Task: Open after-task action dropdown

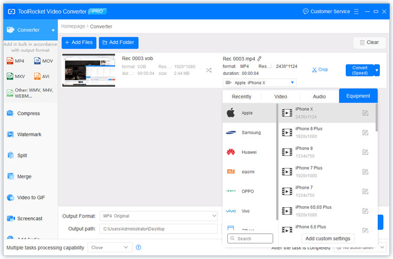Action: pyautogui.click(x=359, y=247)
